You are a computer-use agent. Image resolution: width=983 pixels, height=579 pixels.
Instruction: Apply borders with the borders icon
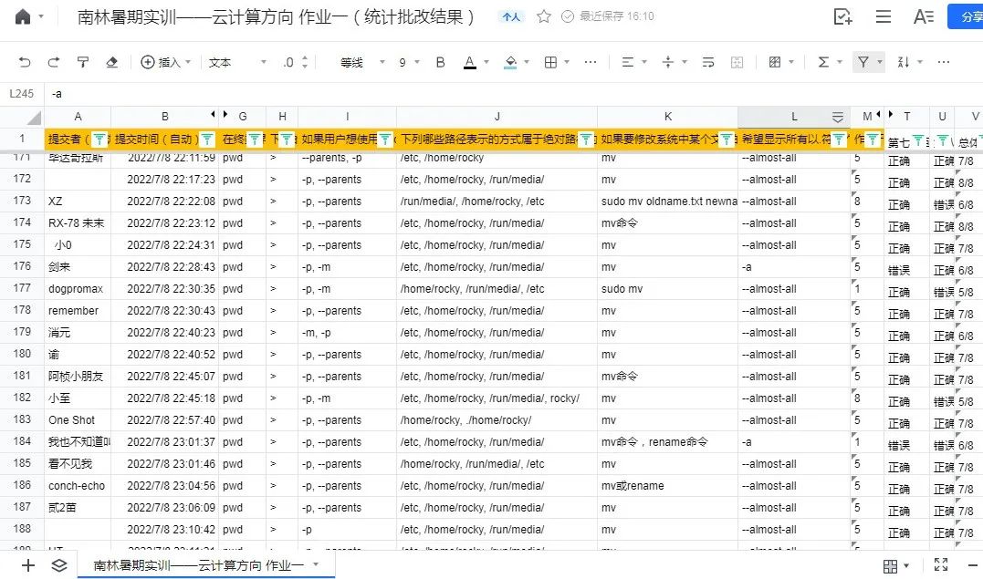click(x=550, y=61)
